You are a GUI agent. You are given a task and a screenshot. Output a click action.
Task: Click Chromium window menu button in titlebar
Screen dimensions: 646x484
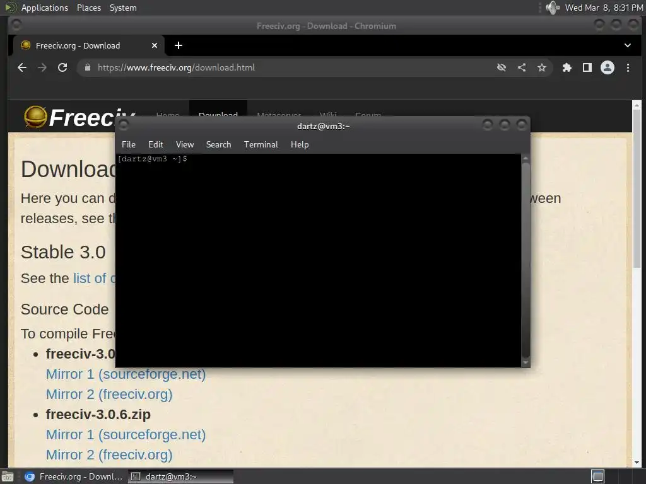pyautogui.click(x=16, y=25)
